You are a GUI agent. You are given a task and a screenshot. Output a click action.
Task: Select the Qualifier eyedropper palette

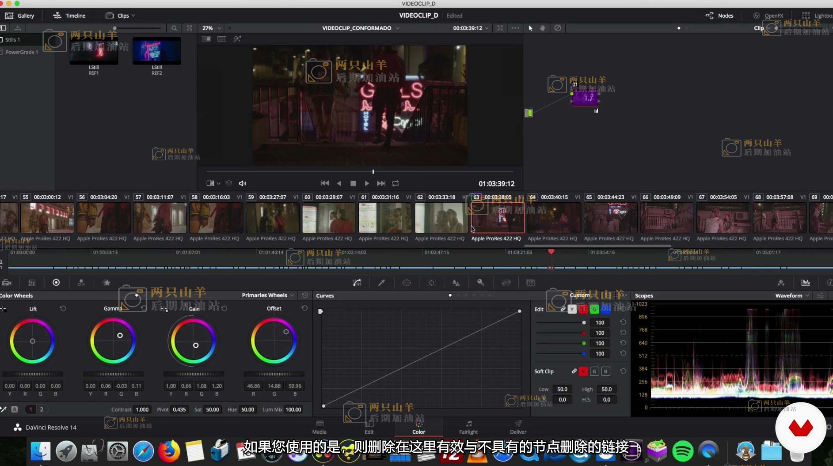pyautogui.click(x=382, y=283)
